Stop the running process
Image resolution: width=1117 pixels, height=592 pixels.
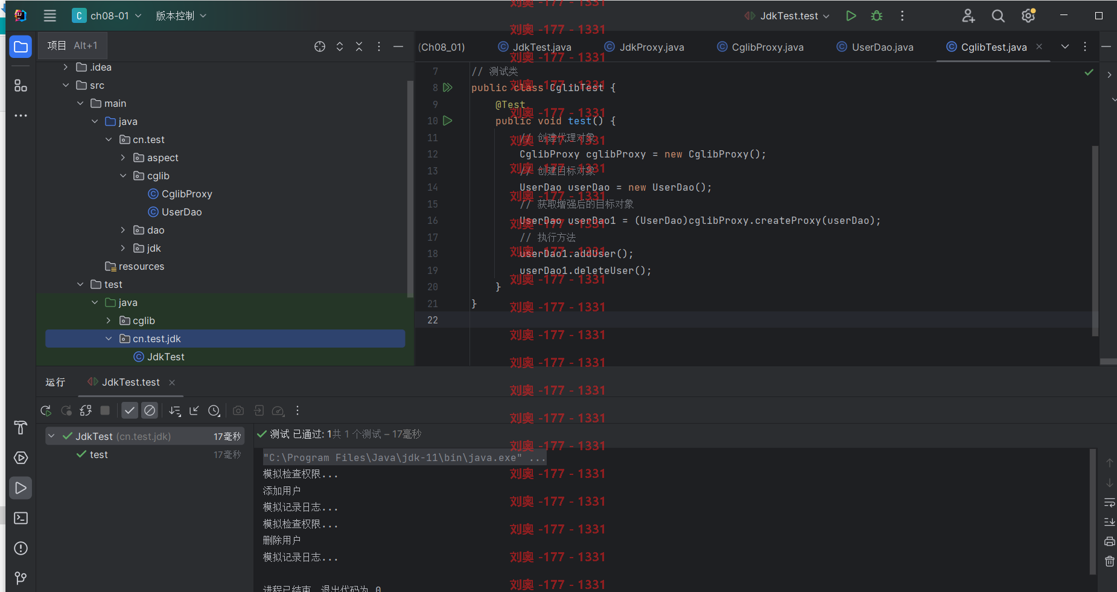[105, 410]
